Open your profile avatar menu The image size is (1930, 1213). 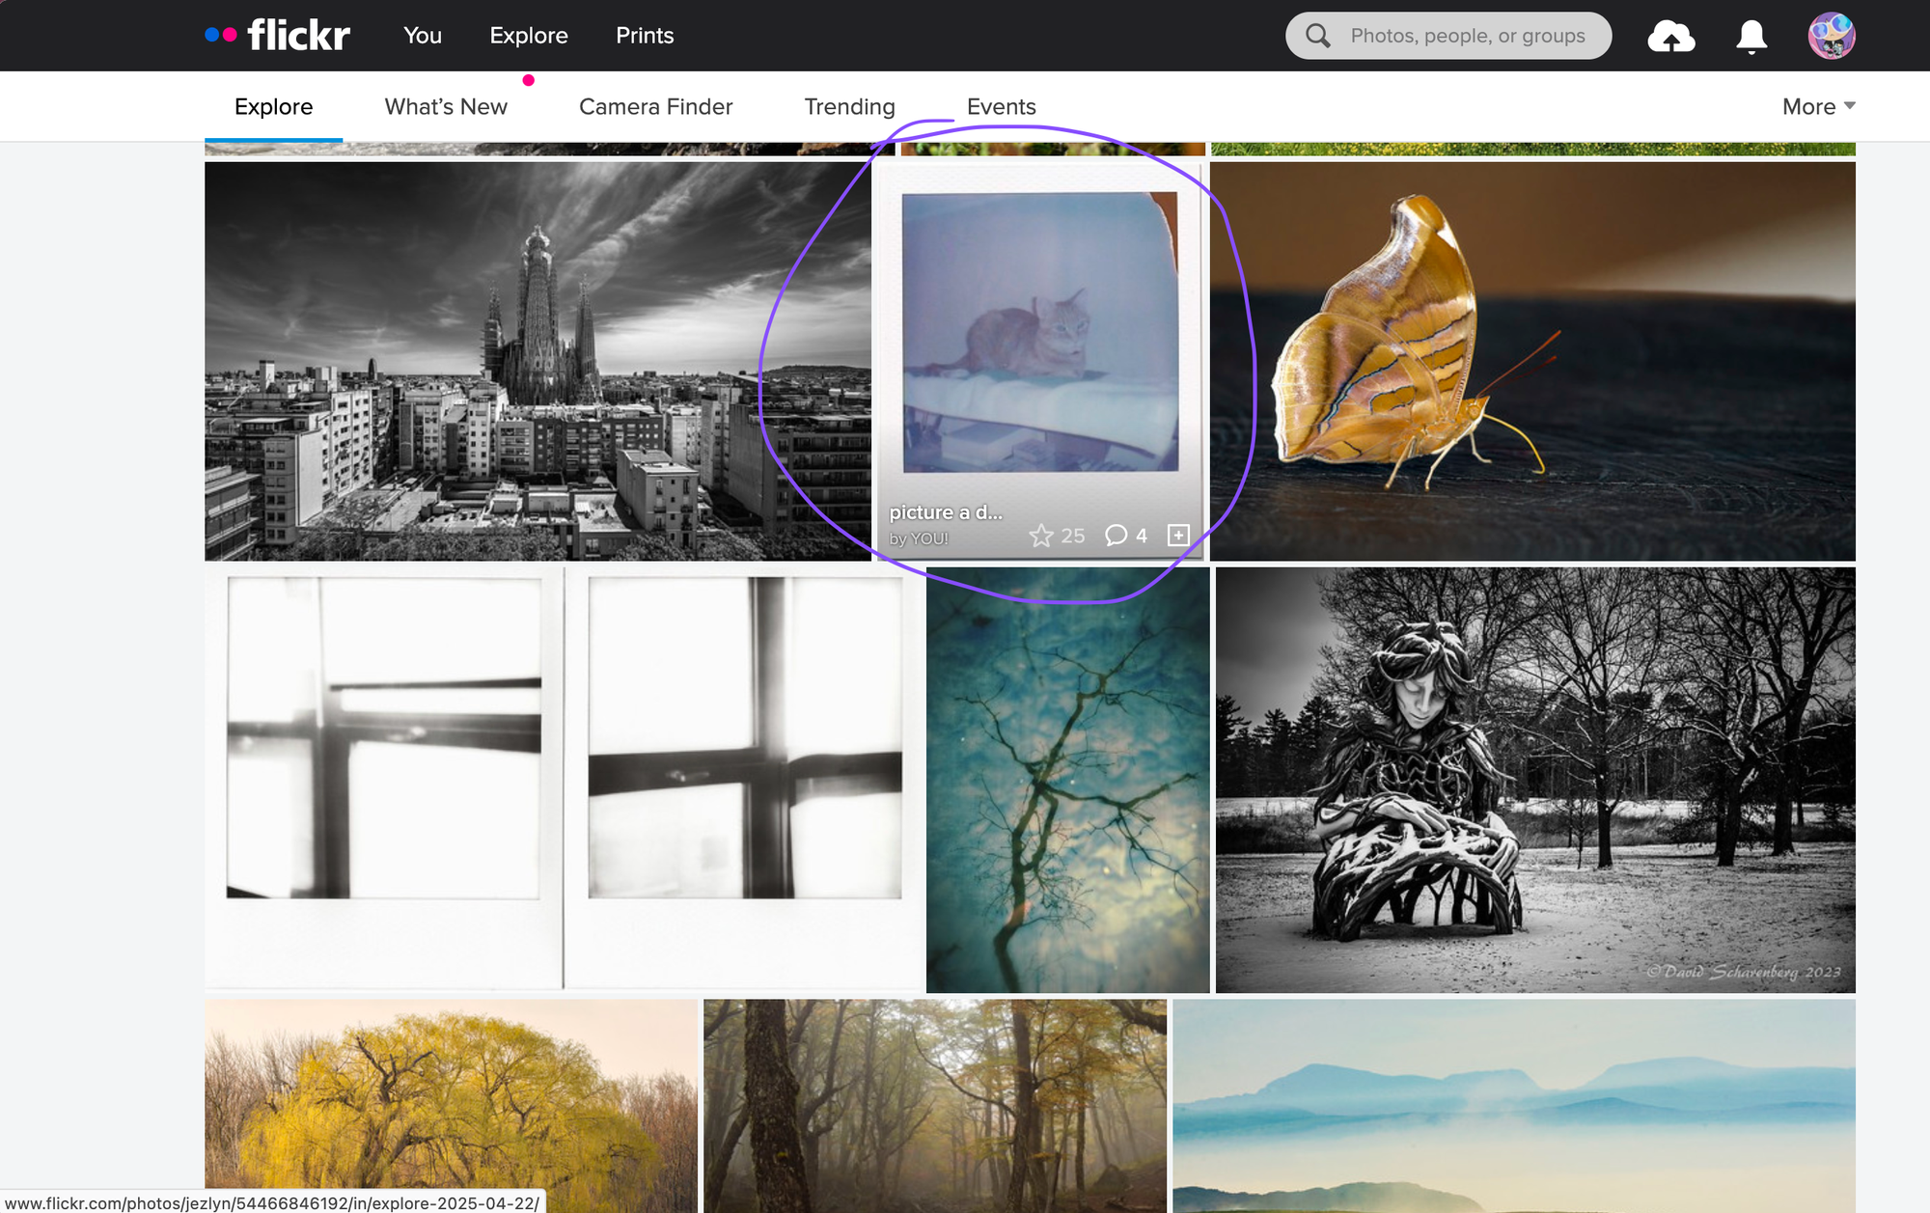click(x=1832, y=35)
